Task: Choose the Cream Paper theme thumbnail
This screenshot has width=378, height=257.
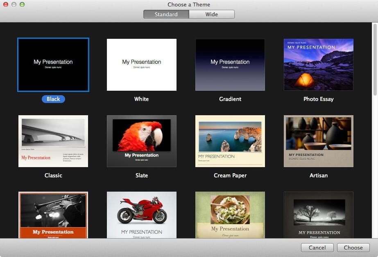Action: 230,141
